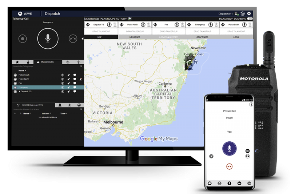Sort talkgroups by Name dropdown
Screen dimensions: 291x194
22,70
